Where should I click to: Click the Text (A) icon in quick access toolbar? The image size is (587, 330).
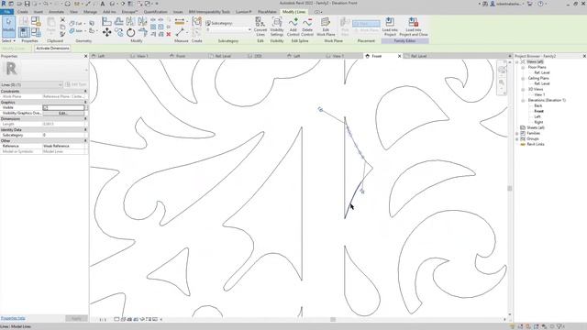(102, 4)
